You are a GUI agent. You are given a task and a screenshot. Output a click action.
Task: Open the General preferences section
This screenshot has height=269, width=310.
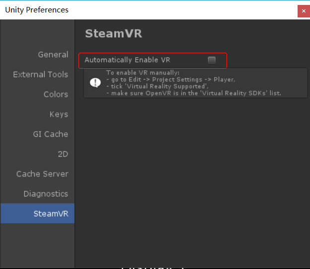click(53, 55)
